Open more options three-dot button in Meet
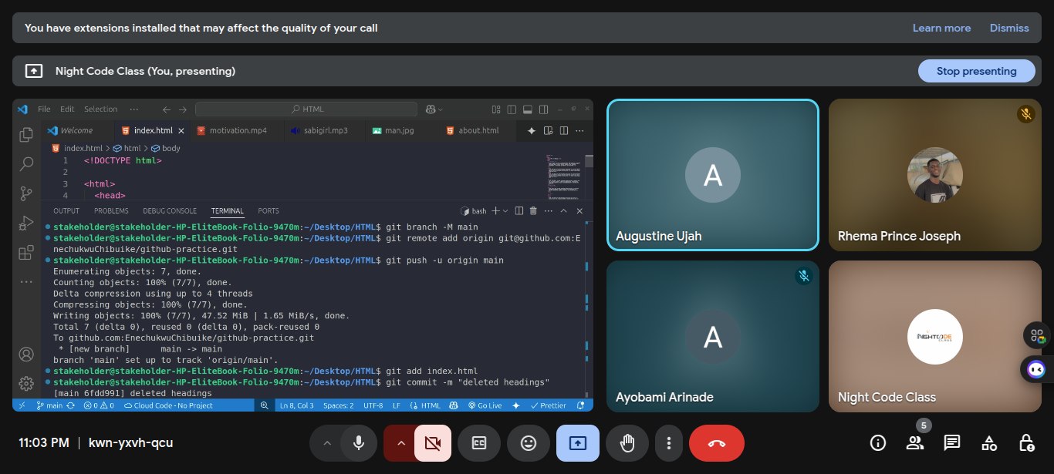 [669, 443]
